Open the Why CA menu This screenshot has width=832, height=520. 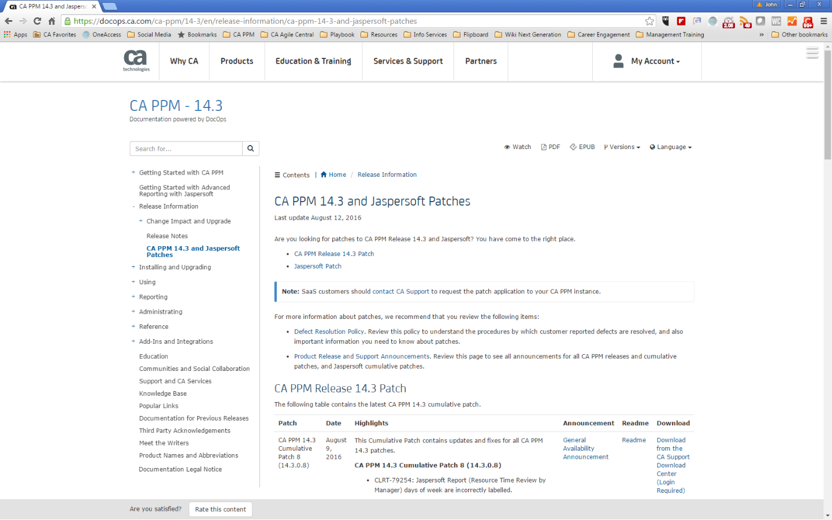(184, 61)
